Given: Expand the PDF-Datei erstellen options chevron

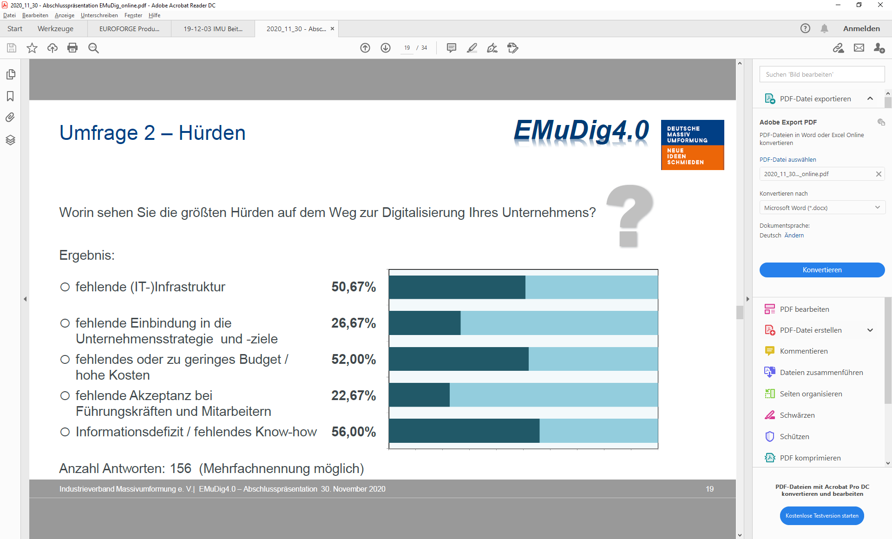Looking at the screenshot, I should (x=870, y=330).
